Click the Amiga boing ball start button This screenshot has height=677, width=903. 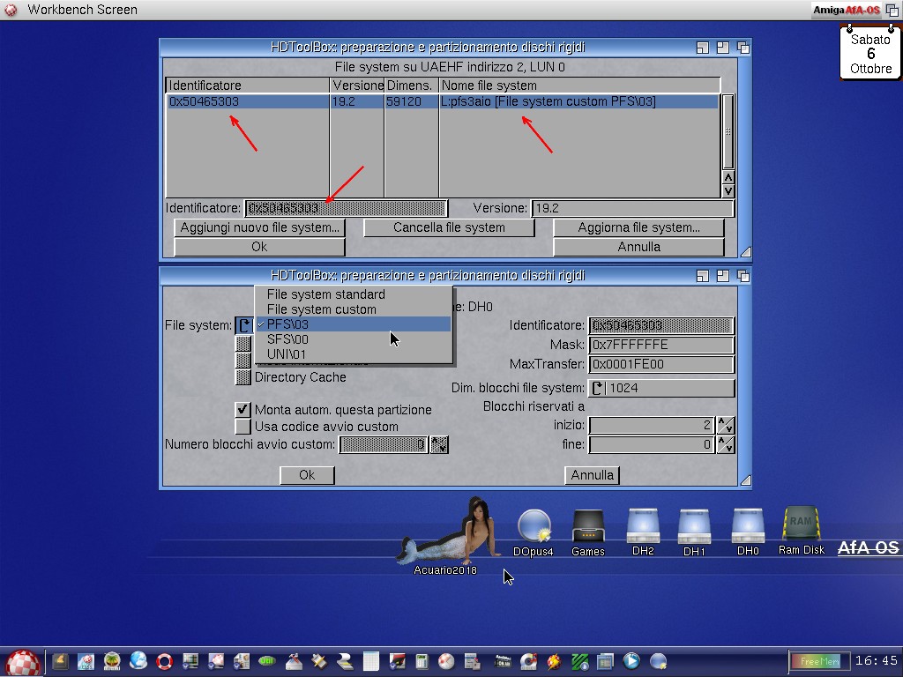pos(24,661)
